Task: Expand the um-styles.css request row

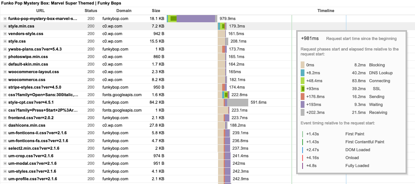Action: 5,171
